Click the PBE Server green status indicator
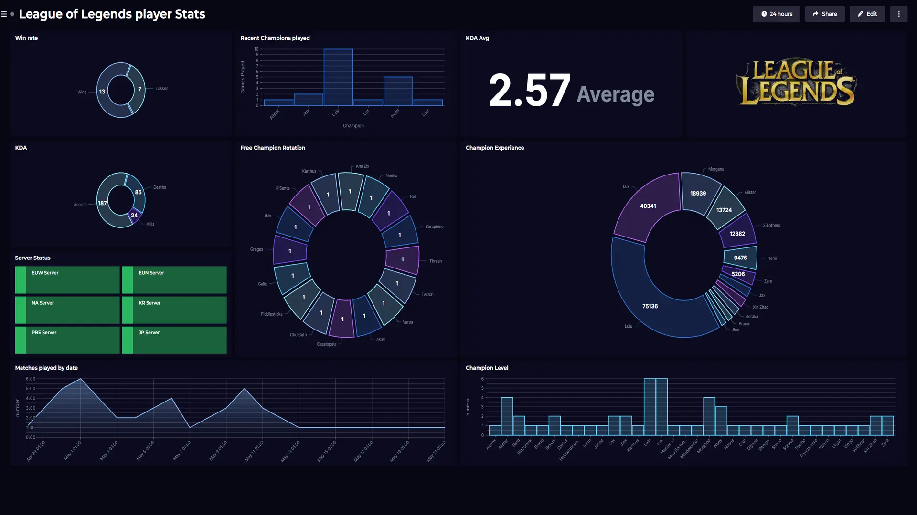 (x=20, y=340)
